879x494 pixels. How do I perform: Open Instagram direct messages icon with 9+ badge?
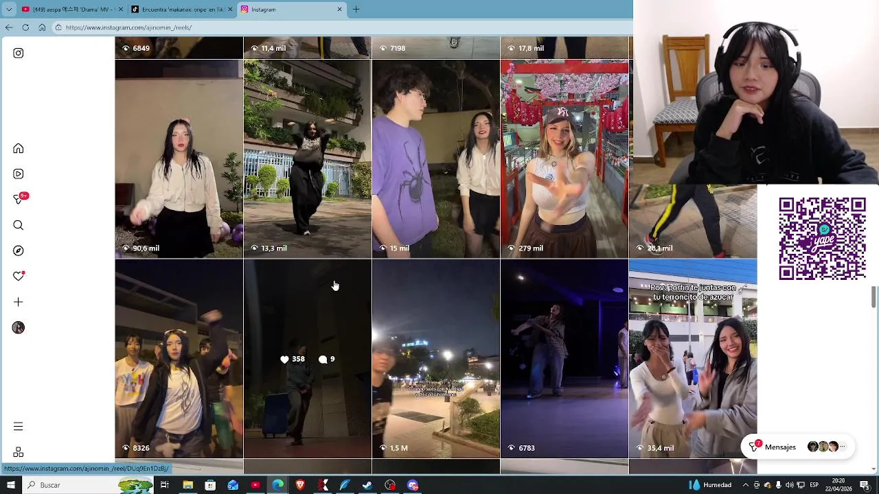click(x=19, y=199)
